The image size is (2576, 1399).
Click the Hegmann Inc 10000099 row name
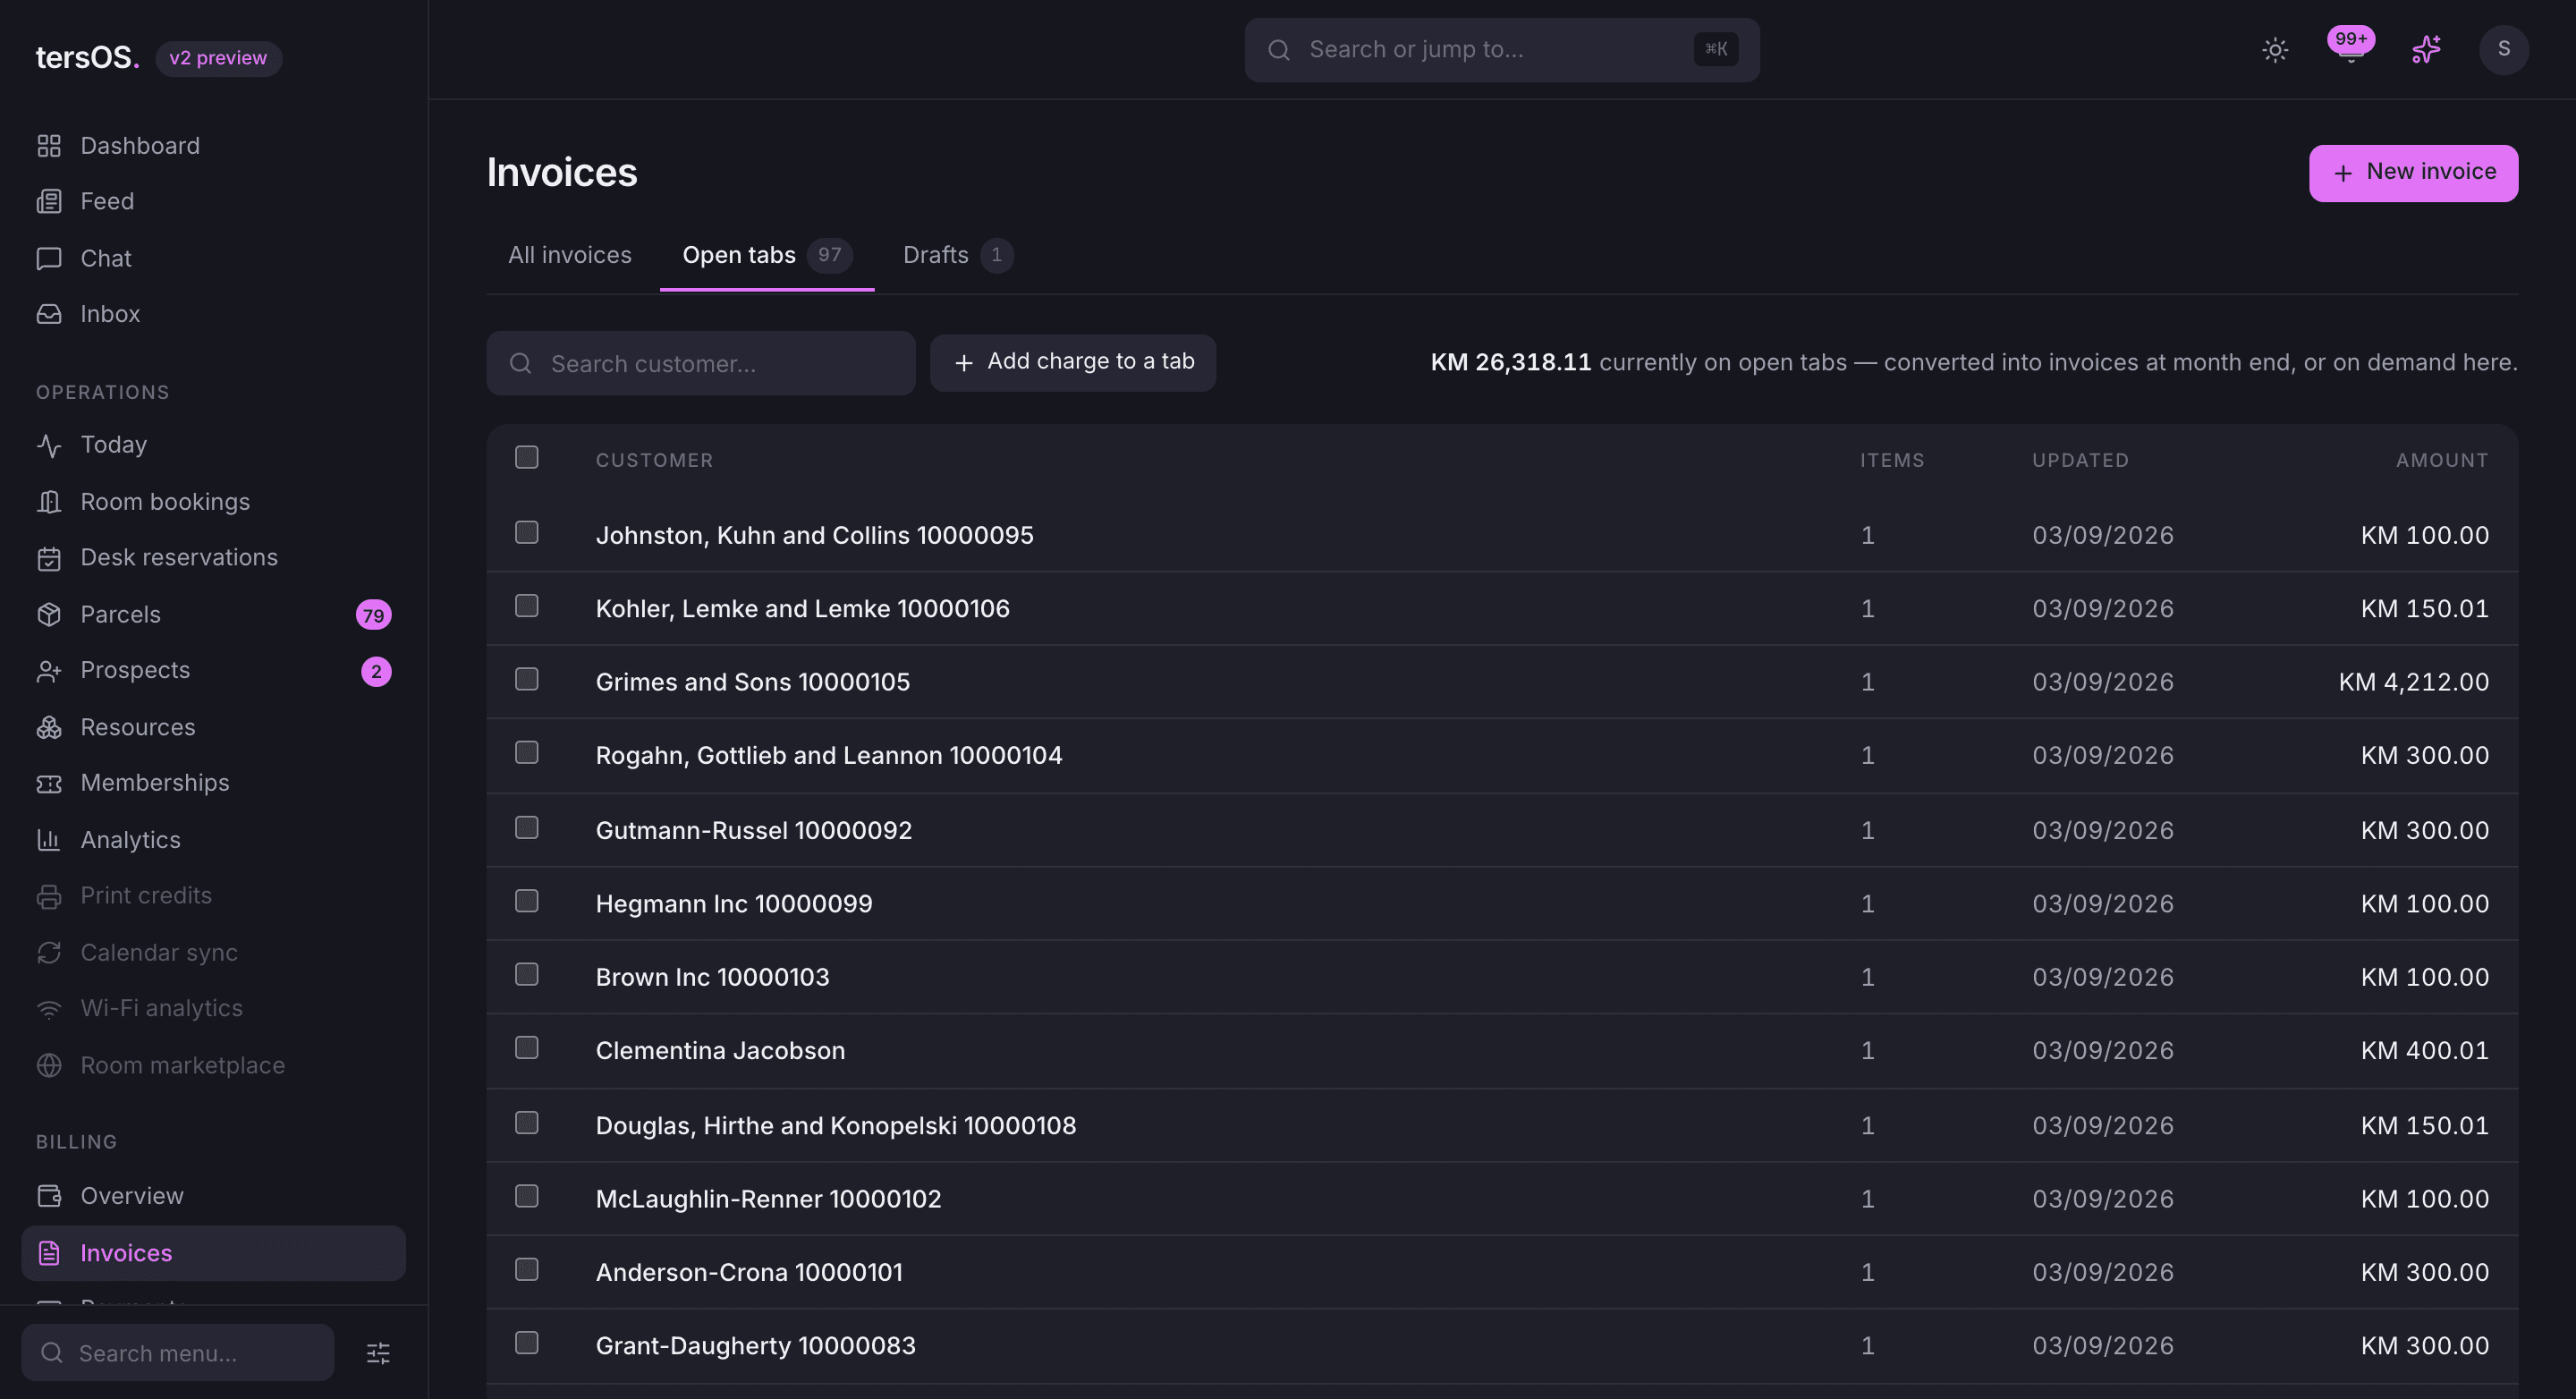click(734, 904)
